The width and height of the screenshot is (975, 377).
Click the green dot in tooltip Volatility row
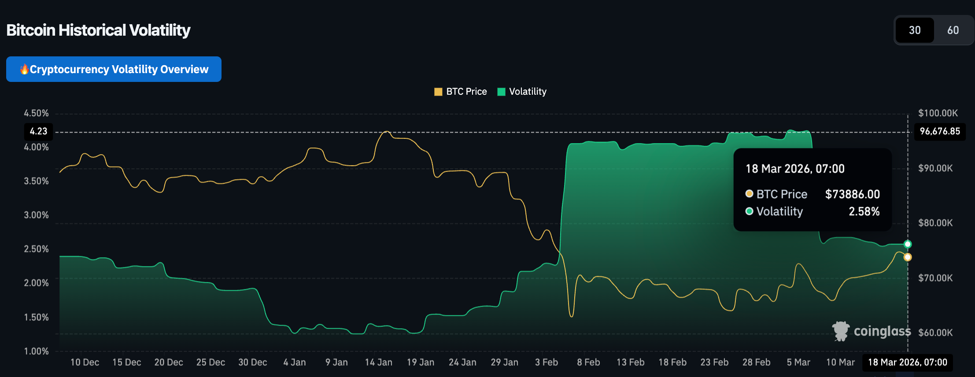749,211
